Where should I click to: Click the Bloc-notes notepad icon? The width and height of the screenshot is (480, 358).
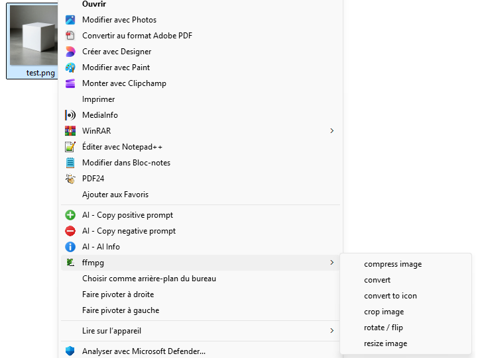pyautogui.click(x=70, y=163)
